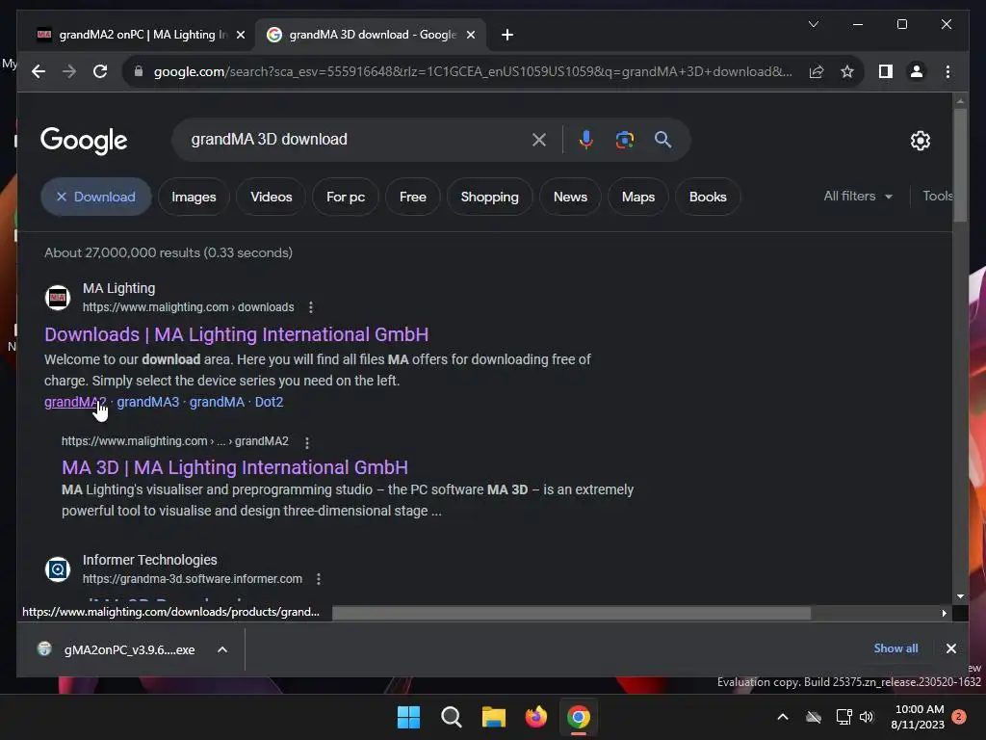Expand the All filters dropdown
The image size is (986, 740).
pyautogui.click(x=858, y=197)
